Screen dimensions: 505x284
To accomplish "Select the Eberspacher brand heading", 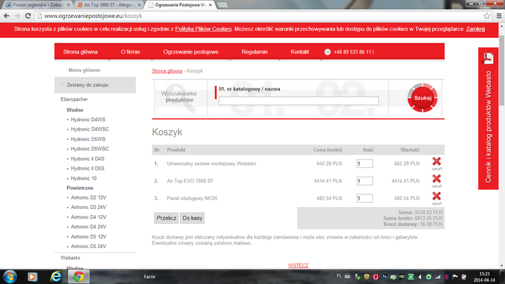I will (74, 100).
